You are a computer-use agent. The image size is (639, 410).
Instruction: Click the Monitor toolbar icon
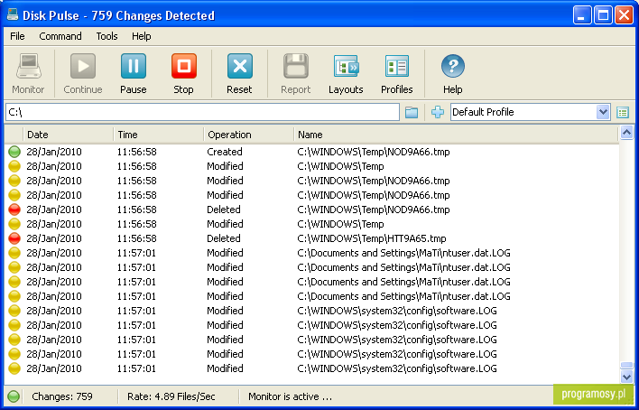29,66
